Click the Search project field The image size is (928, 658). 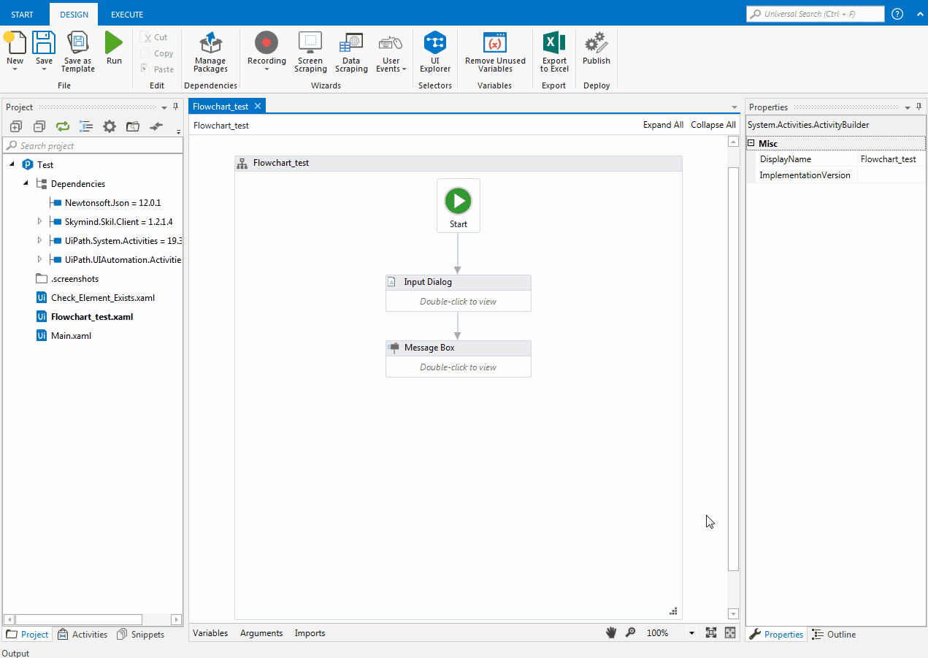coord(93,145)
